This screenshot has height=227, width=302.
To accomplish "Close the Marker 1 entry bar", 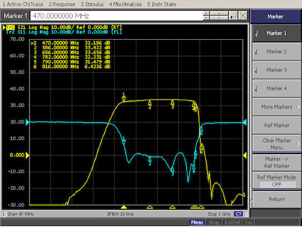I will click(x=243, y=16).
